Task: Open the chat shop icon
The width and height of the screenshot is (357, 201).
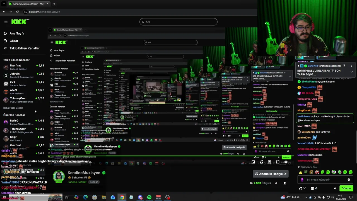Action: pyautogui.click(x=312, y=188)
